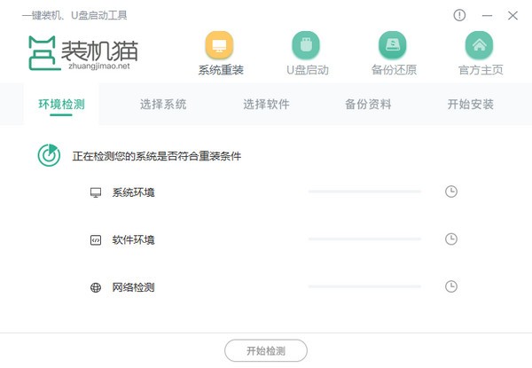This screenshot has height=368, width=532.
Task: Click the 网络检测 globe icon
Action: 96,287
